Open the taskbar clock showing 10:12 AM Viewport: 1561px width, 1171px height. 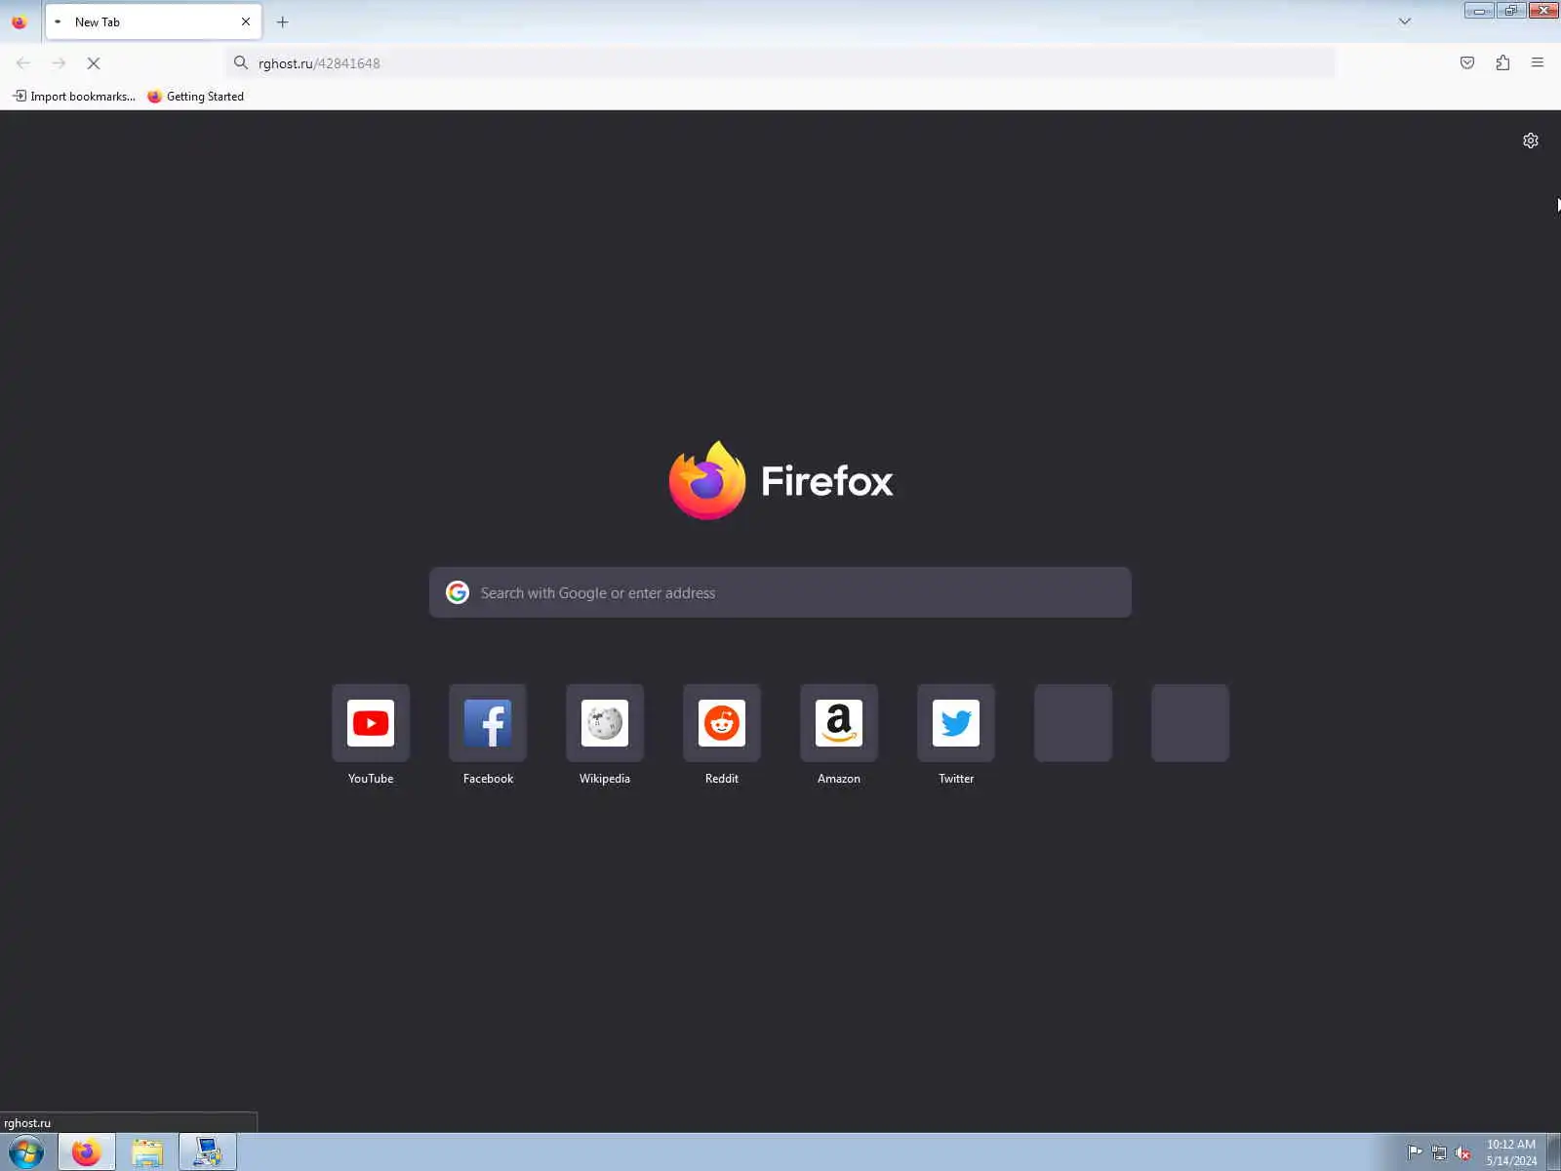point(1511,1152)
